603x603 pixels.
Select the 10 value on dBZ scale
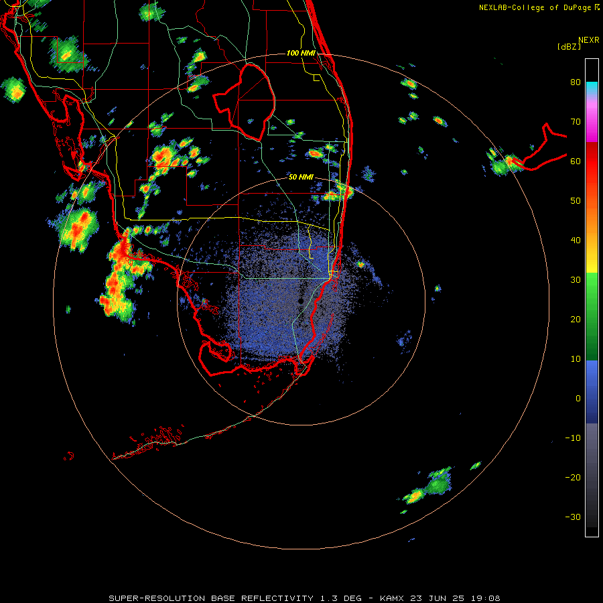pyautogui.click(x=576, y=359)
